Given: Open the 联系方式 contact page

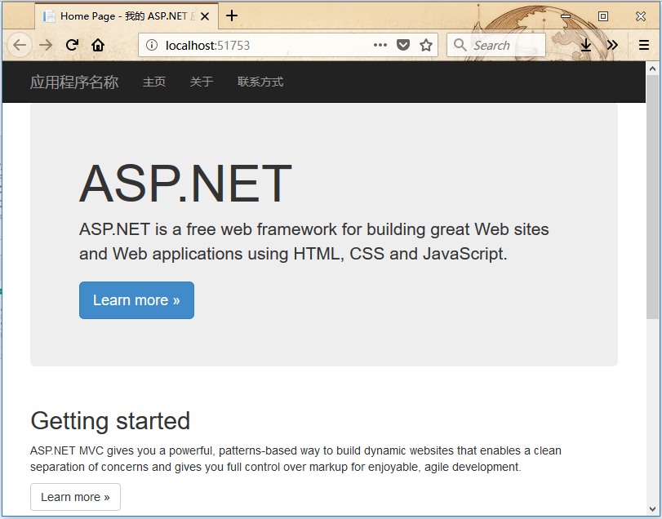Looking at the screenshot, I should [x=260, y=82].
